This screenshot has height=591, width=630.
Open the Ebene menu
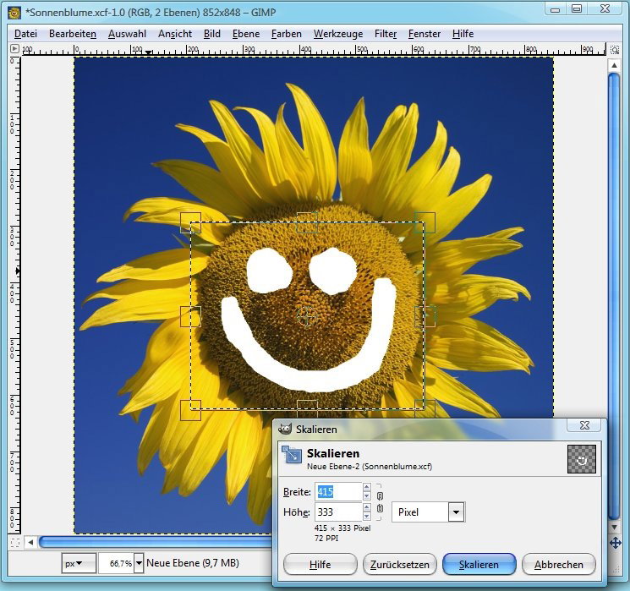246,34
